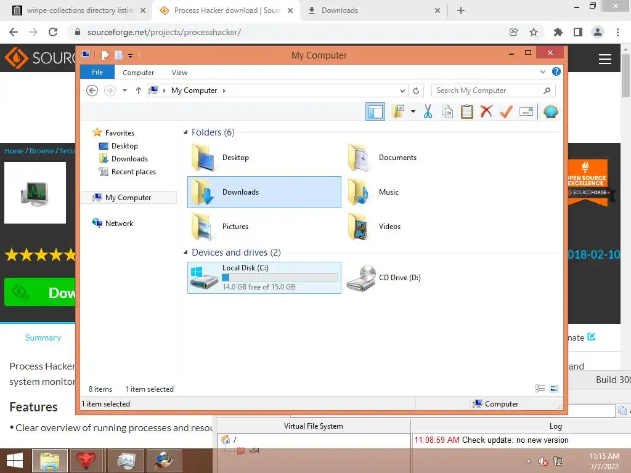This screenshot has height=473, width=631.
Task: Open SourceForge hamburger menu
Action: (605, 59)
